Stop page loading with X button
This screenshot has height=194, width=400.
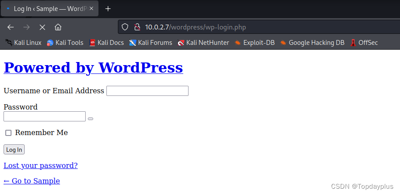[42, 27]
